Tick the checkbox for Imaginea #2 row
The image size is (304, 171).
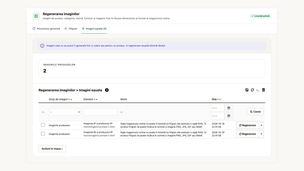(43, 134)
